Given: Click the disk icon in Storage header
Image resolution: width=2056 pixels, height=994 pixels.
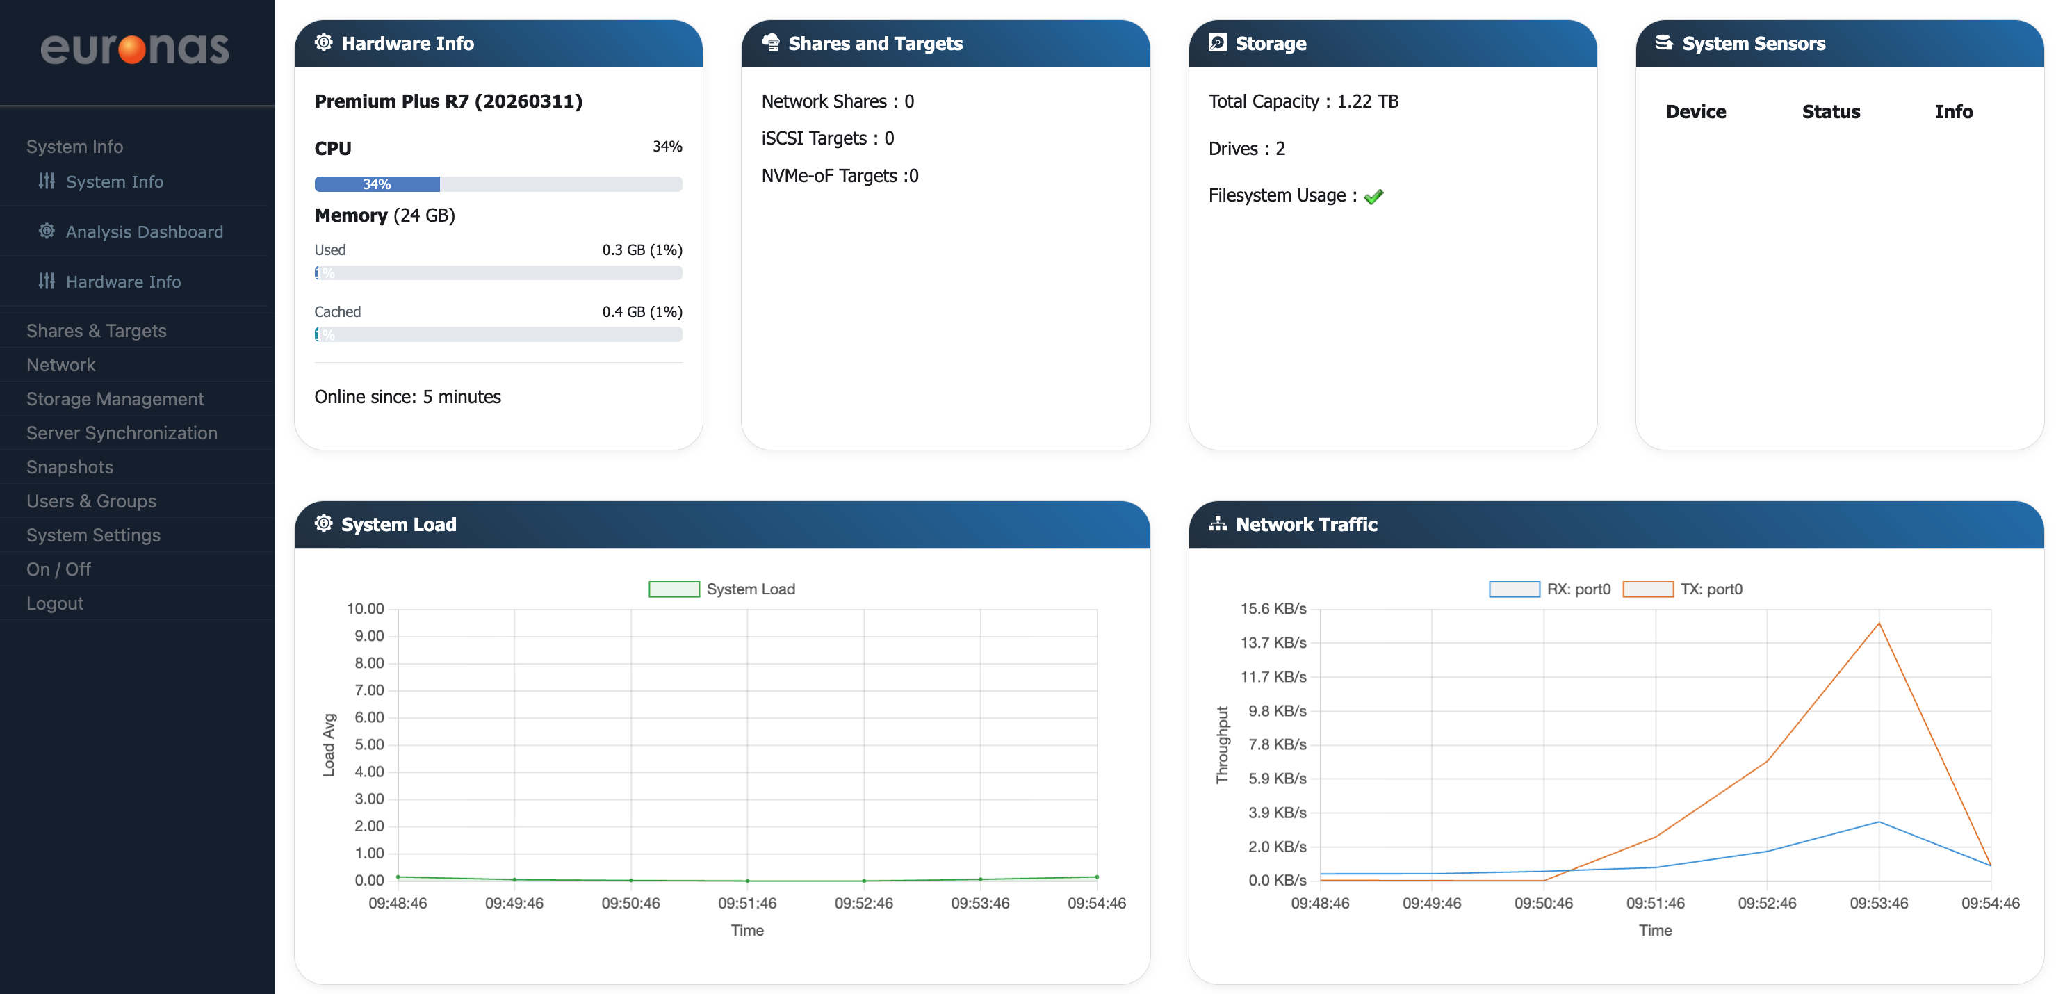Looking at the screenshot, I should tap(1216, 42).
